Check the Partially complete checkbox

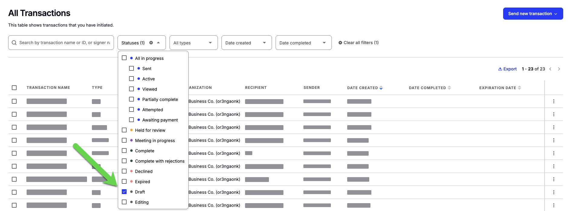pos(131,99)
